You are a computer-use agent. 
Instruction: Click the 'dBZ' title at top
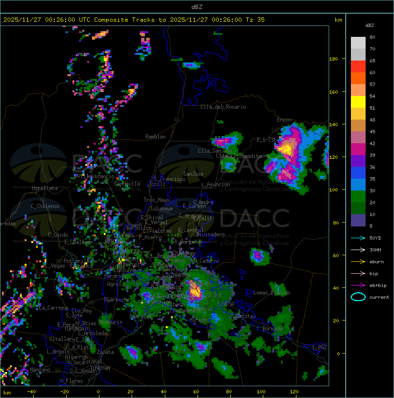197,7
